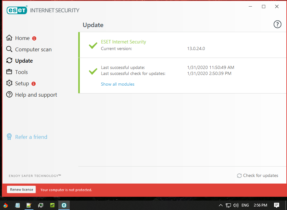Click the timestamp 1/31/2020 11:50:49 AM
Viewport: 287px width, 210px height.
click(x=211, y=67)
